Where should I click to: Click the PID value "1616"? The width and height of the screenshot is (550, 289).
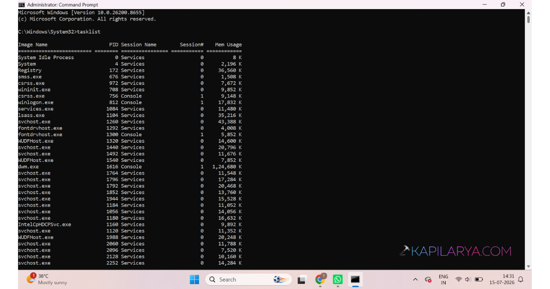coord(112,167)
